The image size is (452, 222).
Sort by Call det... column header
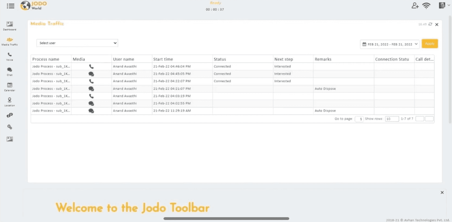[424, 59]
